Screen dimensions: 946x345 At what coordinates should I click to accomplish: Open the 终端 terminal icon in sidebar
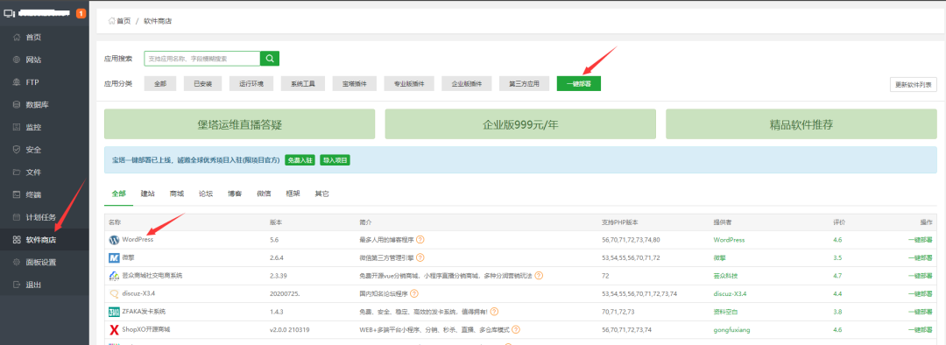pyautogui.click(x=17, y=194)
